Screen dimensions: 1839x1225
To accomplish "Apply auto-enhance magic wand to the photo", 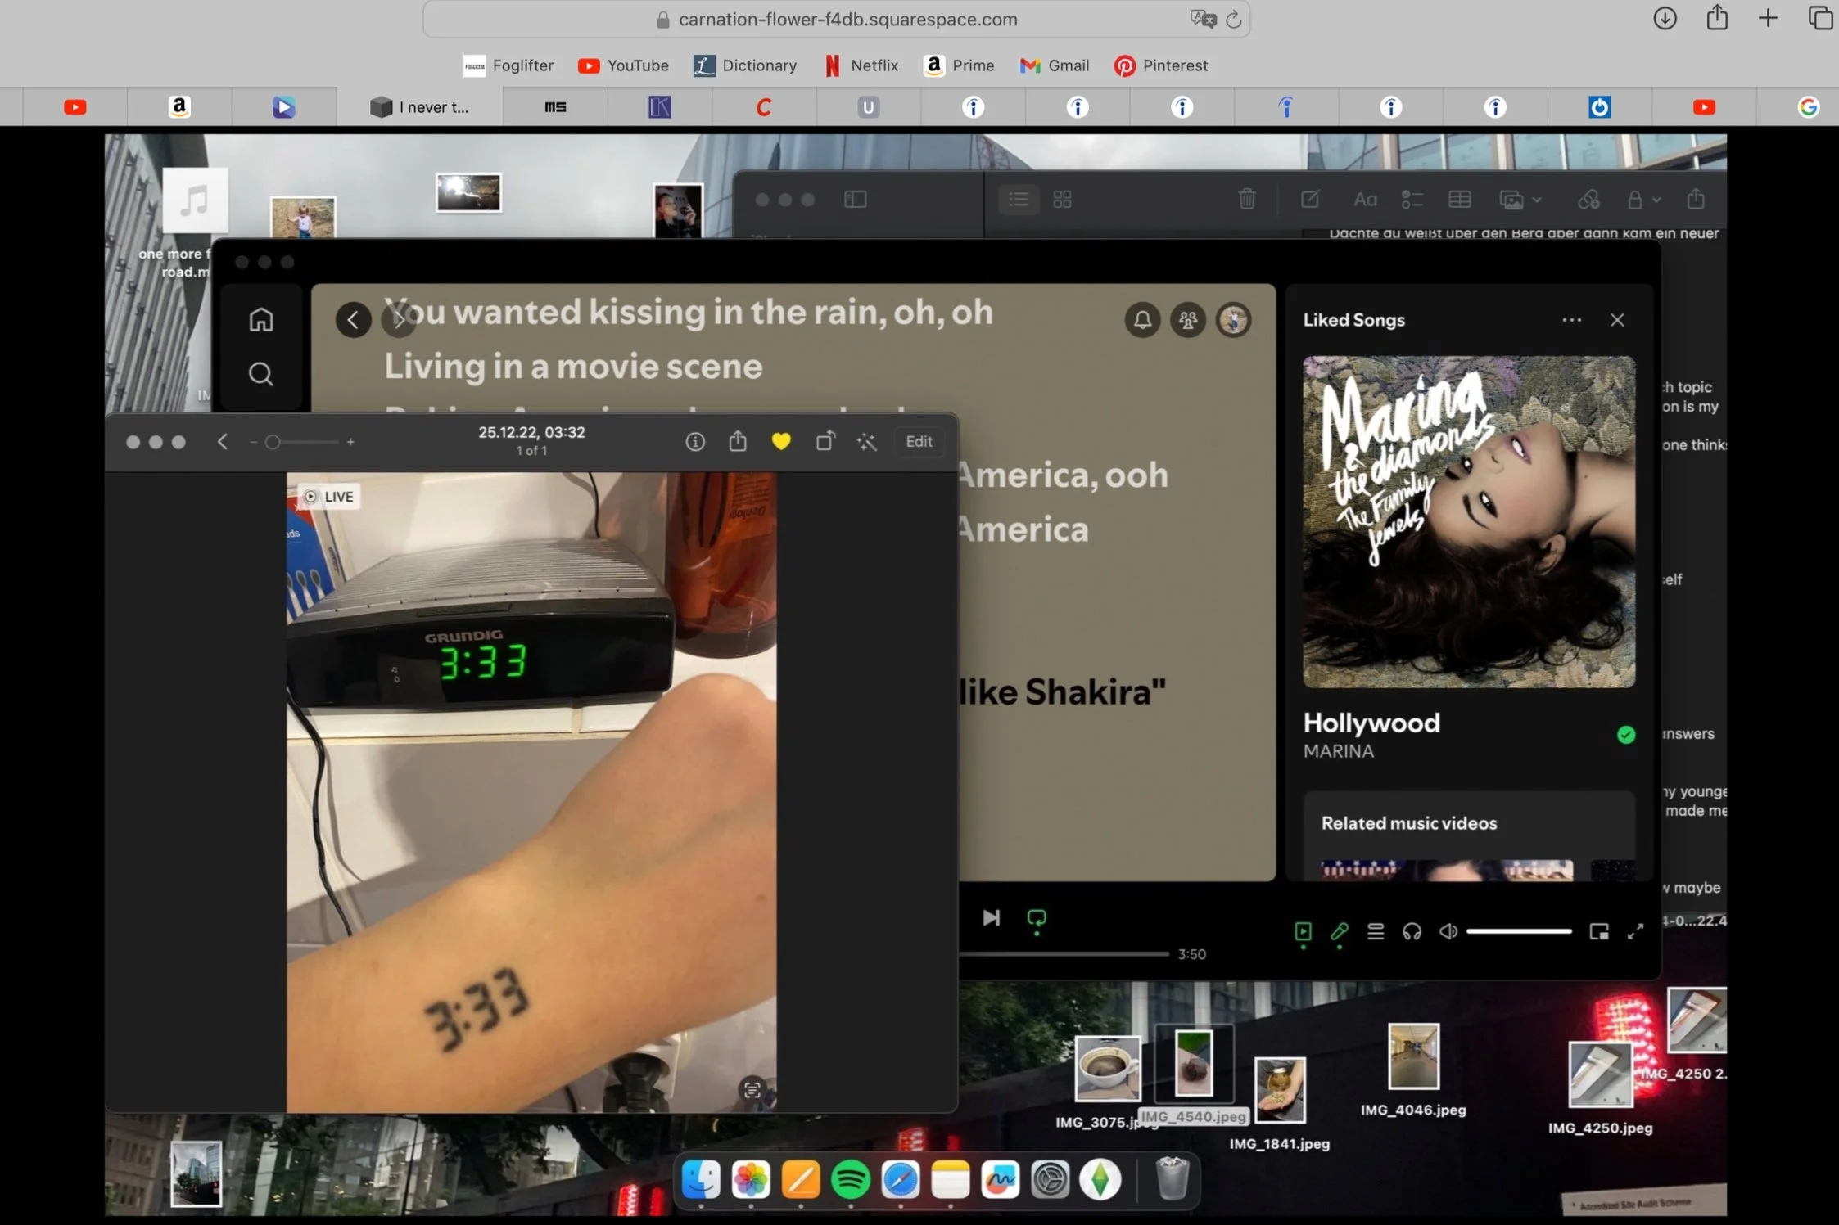I will point(867,442).
